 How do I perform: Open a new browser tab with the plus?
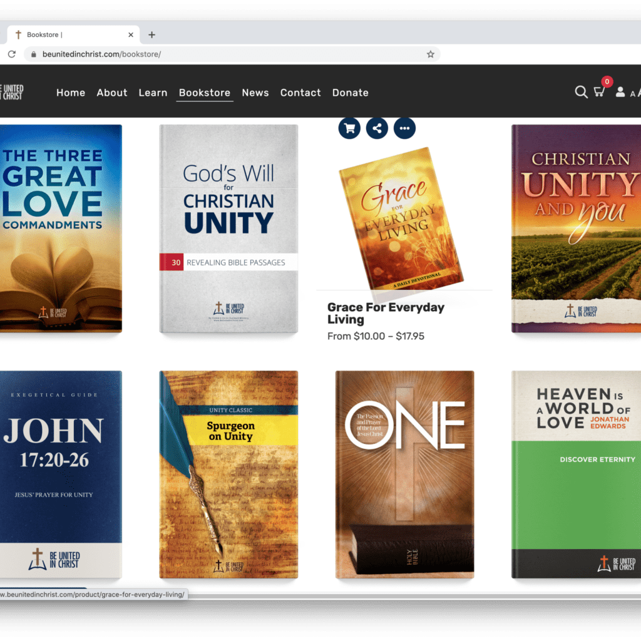pos(151,34)
